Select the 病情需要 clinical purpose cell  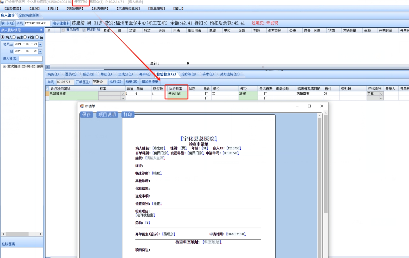[x=310, y=94]
